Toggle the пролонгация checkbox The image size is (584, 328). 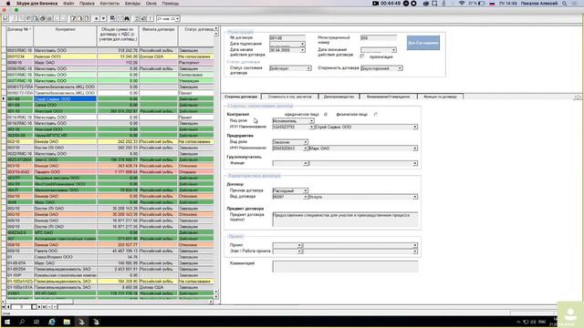click(362, 56)
